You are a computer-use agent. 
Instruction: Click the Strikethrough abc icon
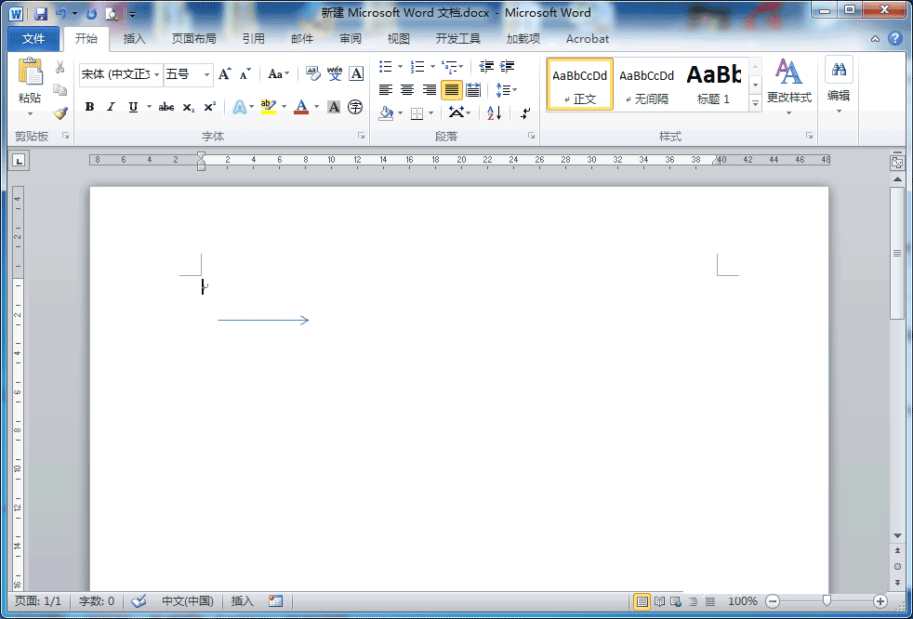pyautogui.click(x=165, y=107)
